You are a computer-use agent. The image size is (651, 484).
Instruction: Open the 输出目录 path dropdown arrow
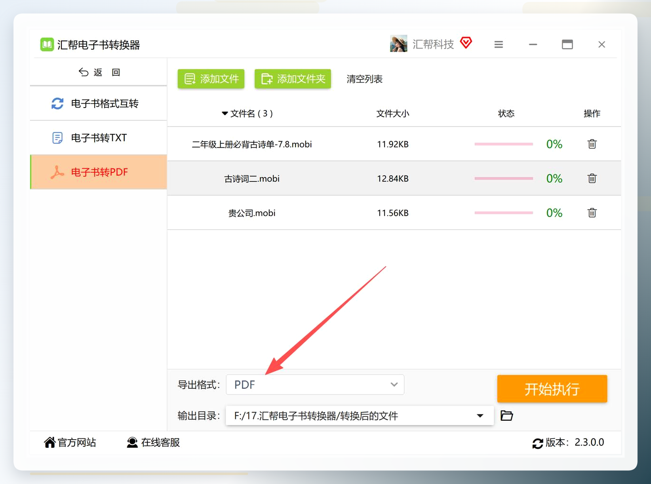click(x=480, y=415)
